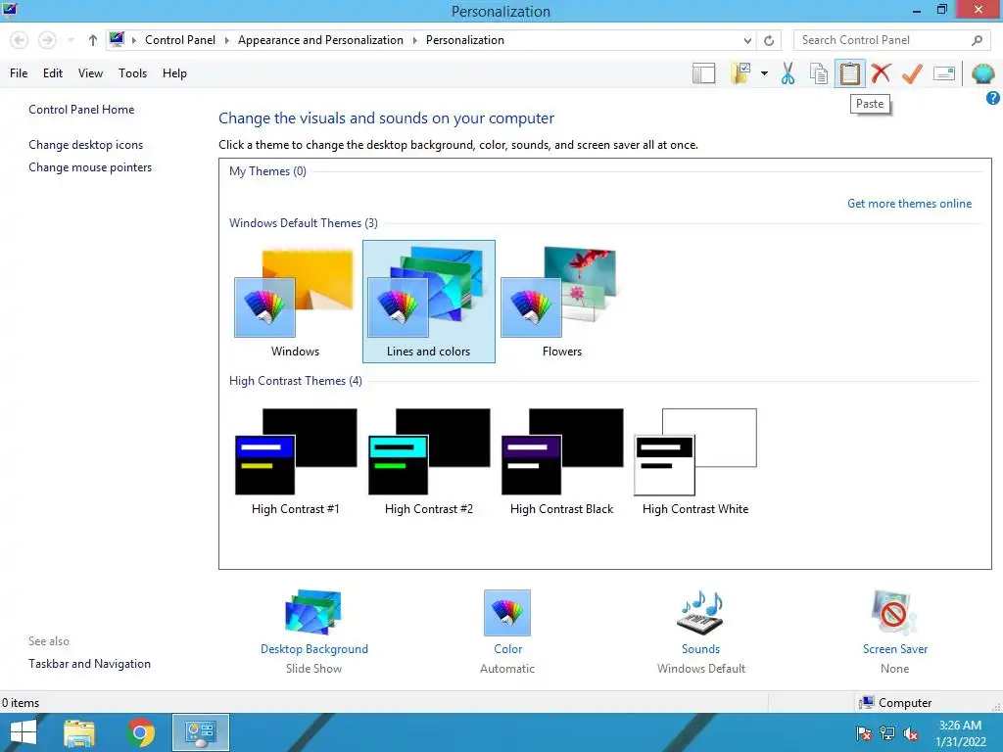The width and height of the screenshot is (1003, 752).
Task: Toggle the navigation pane toolbar icon
Action: (703, 73)
